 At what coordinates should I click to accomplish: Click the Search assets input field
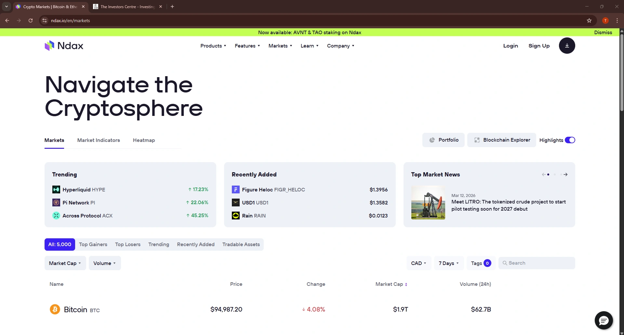[x=537, y=263]
